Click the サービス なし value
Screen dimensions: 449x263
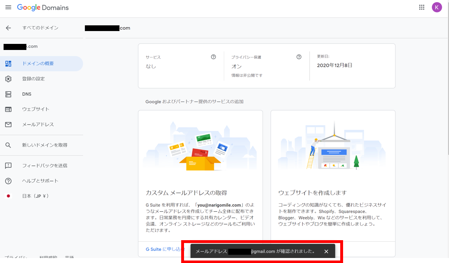point(151,66)
